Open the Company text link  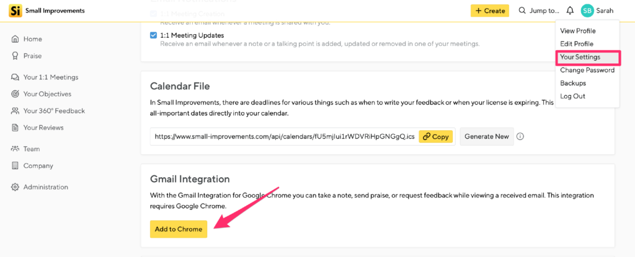click(38, 165)
